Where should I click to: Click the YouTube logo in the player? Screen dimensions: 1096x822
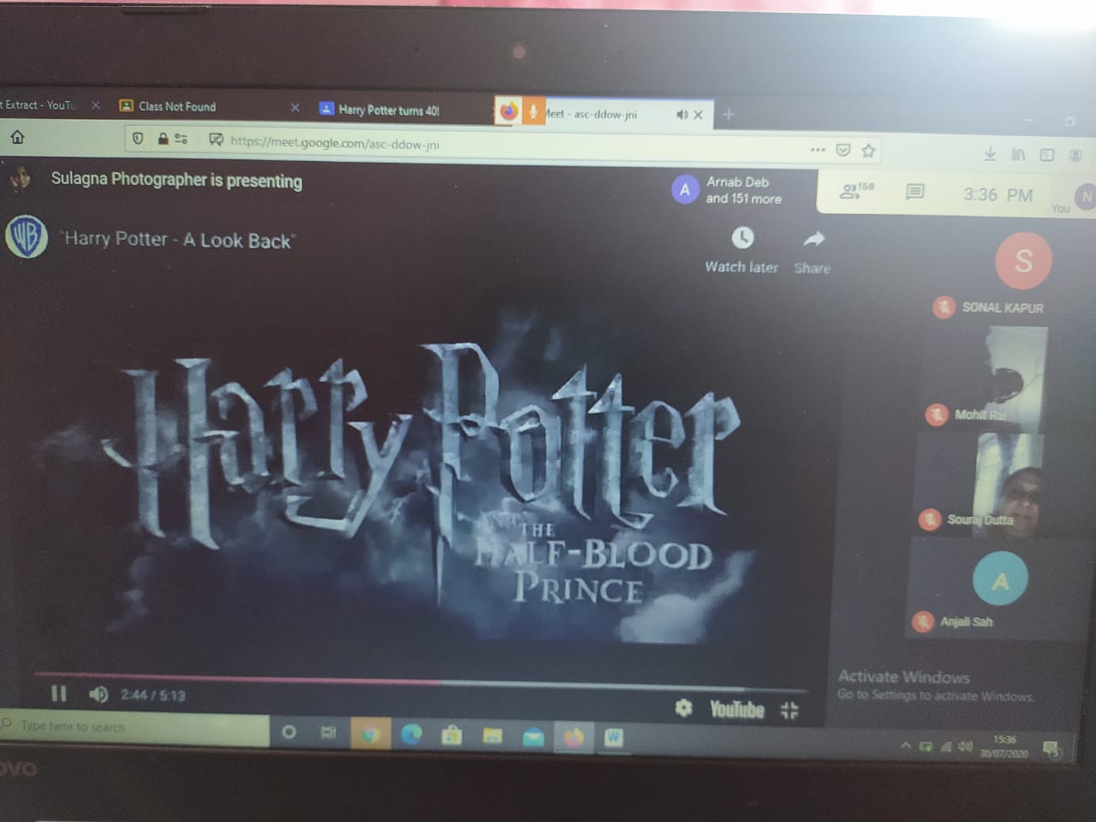point(736,709)
